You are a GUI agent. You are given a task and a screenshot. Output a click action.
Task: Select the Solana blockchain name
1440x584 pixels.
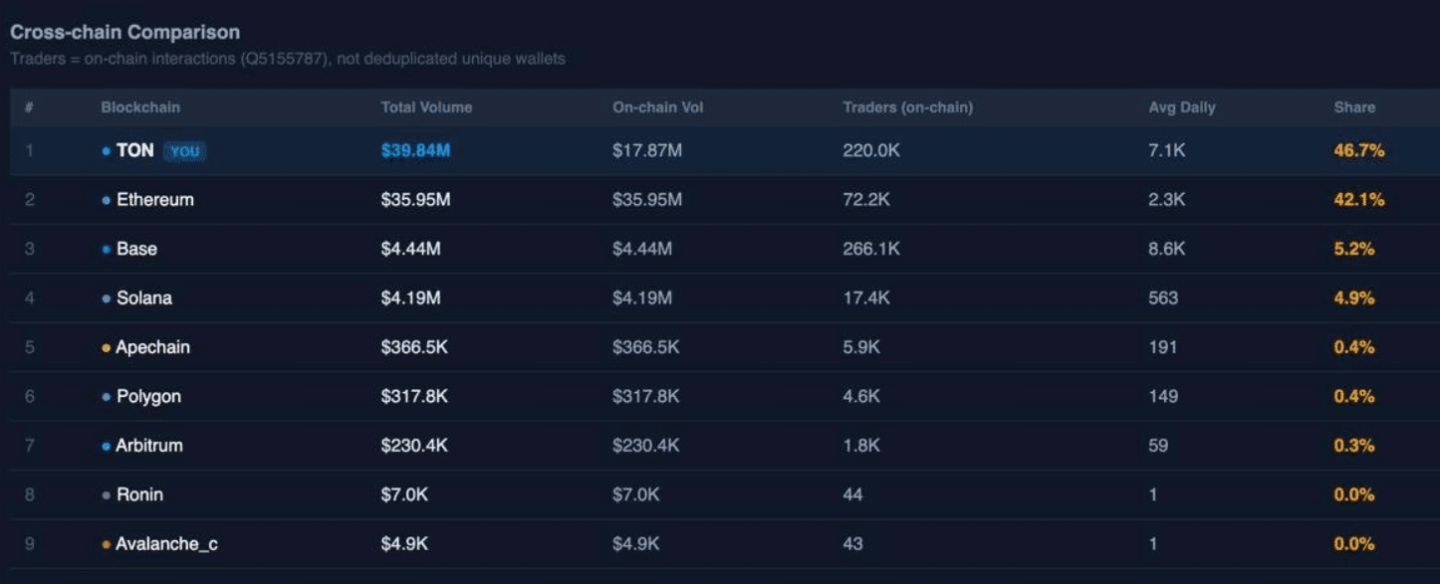144,298
